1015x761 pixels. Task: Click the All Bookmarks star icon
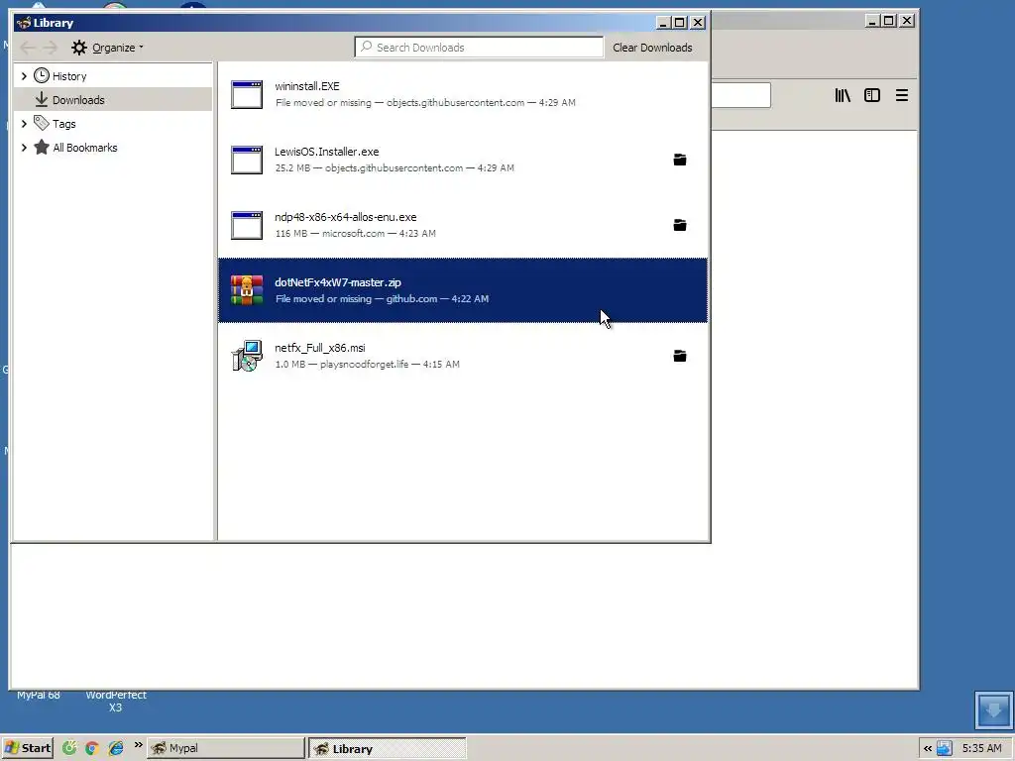click(42, 147)
